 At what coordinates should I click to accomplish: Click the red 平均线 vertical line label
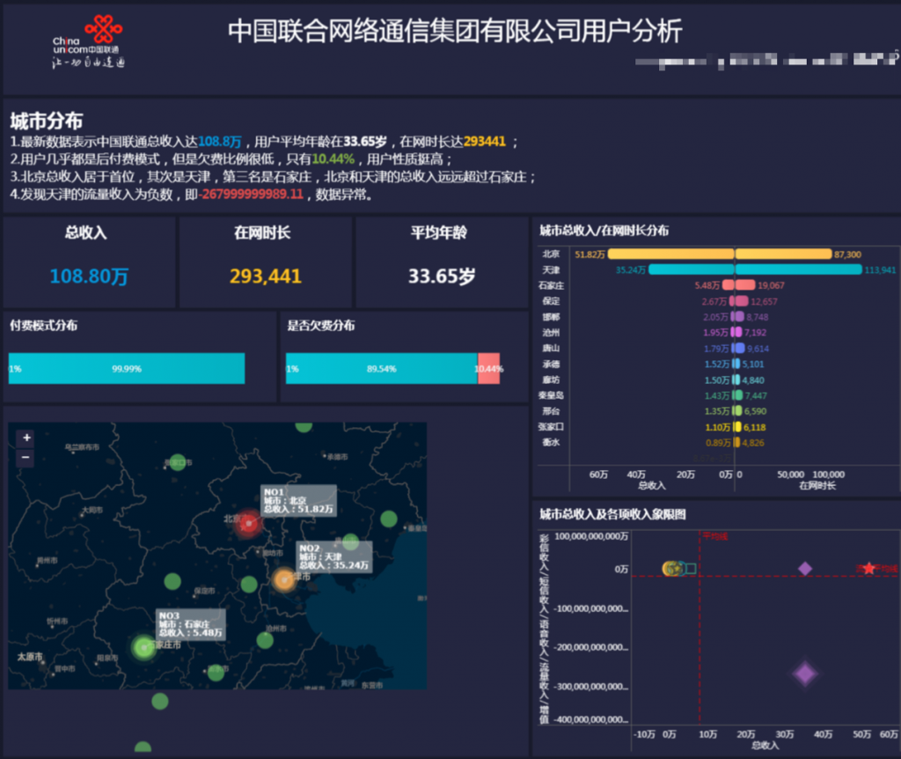[715, 536]
